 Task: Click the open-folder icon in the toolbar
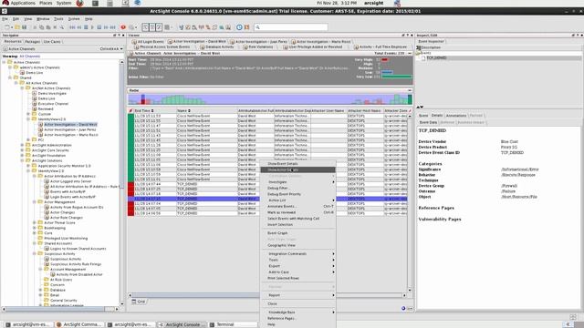click(17, 27)
